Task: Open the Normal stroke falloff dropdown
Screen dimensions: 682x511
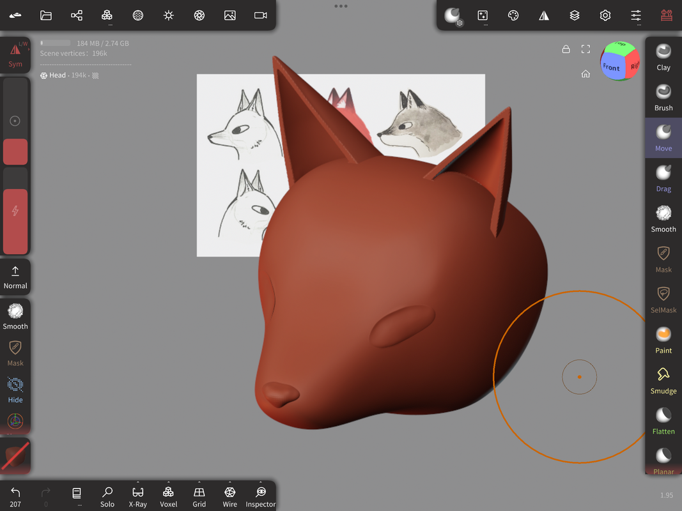Action: pyautogui.click(x=15, y=277)
